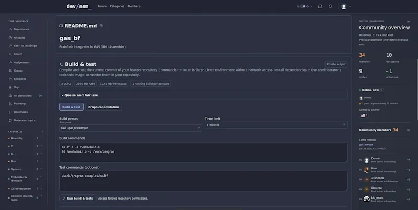418x210 pixels.
Task: Click the Groups people icon
Action: (10, 71)
